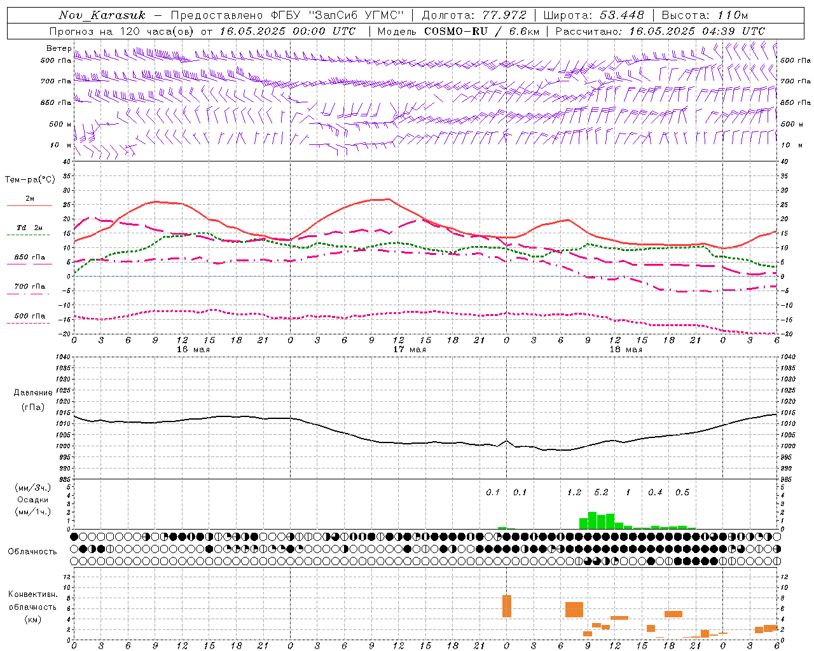Click the tallest orange convective cloud bar
Image resolution: width=814 pixels, height=651 pixels.
pyautogui.click(x=507, y=606)
